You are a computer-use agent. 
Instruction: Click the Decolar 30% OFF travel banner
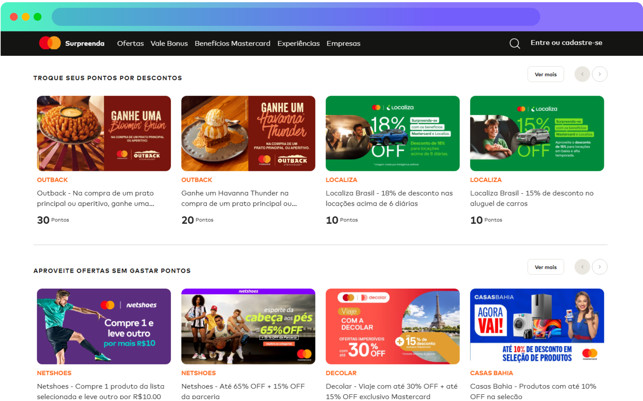pyautogui.click(x=392, y=326)
